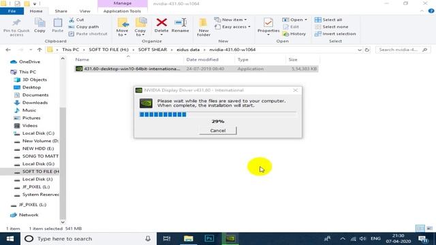Open the File tab

click(x=12, y=11)
